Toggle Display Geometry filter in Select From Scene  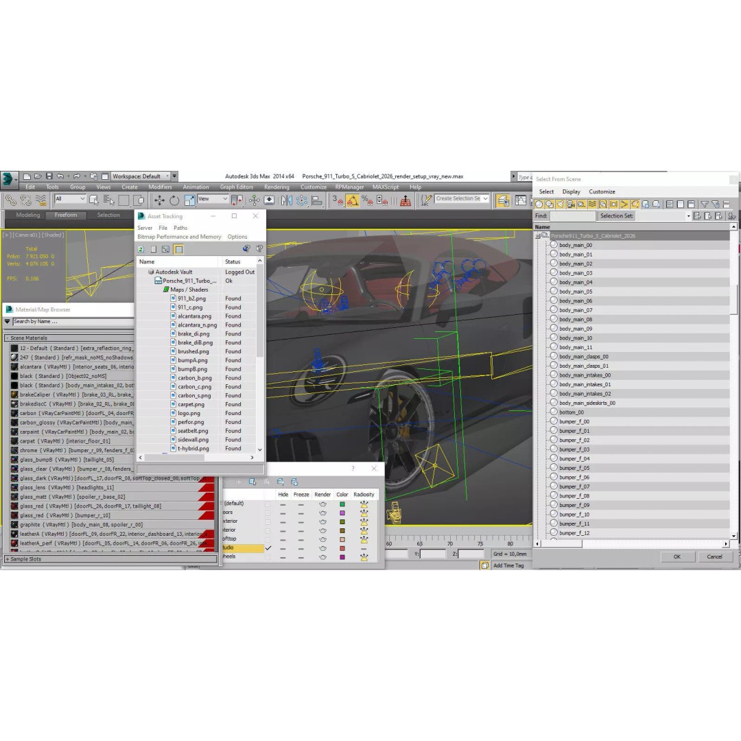tap(539, 204)
